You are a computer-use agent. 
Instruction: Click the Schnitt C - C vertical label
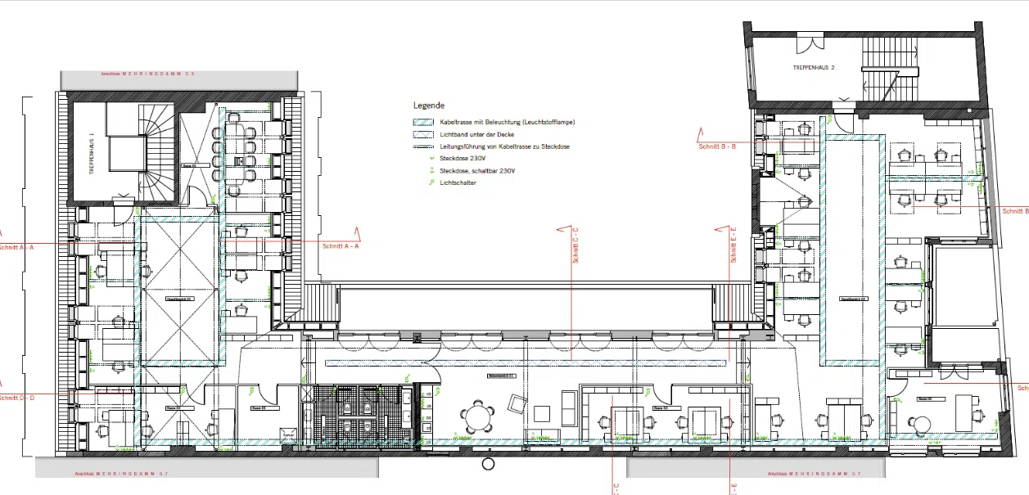[575, 245]
